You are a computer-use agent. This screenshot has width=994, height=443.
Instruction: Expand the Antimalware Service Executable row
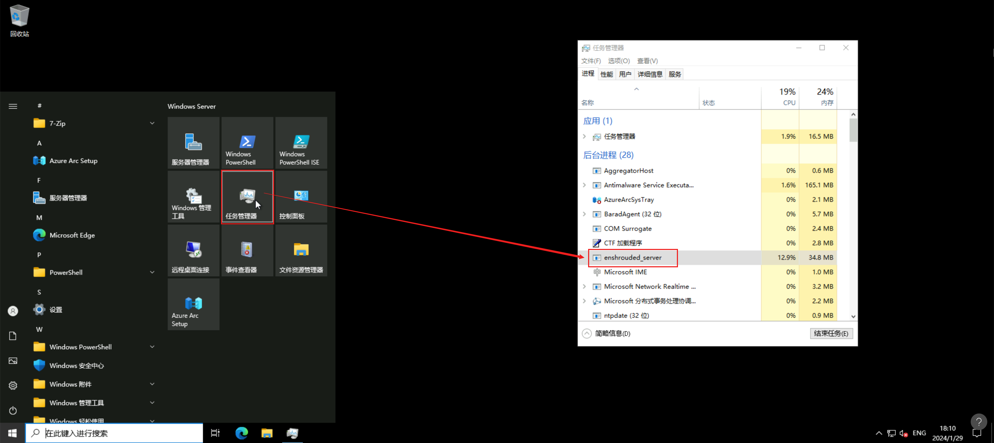[x=584, y=185]
